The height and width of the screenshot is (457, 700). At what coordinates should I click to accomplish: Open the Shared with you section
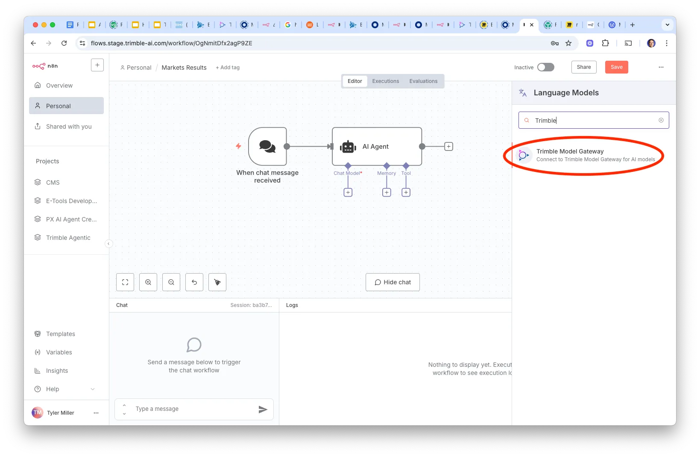pyautogui.click(x=66, y=127)
